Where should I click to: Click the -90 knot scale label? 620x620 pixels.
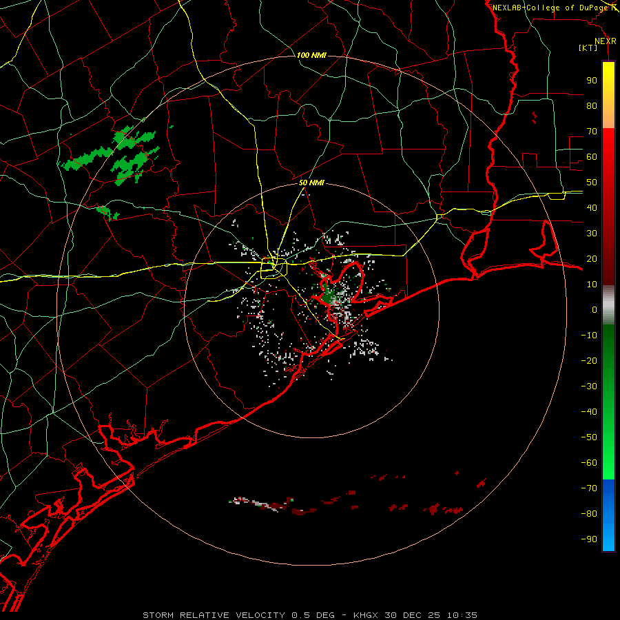tap(589, 539)
